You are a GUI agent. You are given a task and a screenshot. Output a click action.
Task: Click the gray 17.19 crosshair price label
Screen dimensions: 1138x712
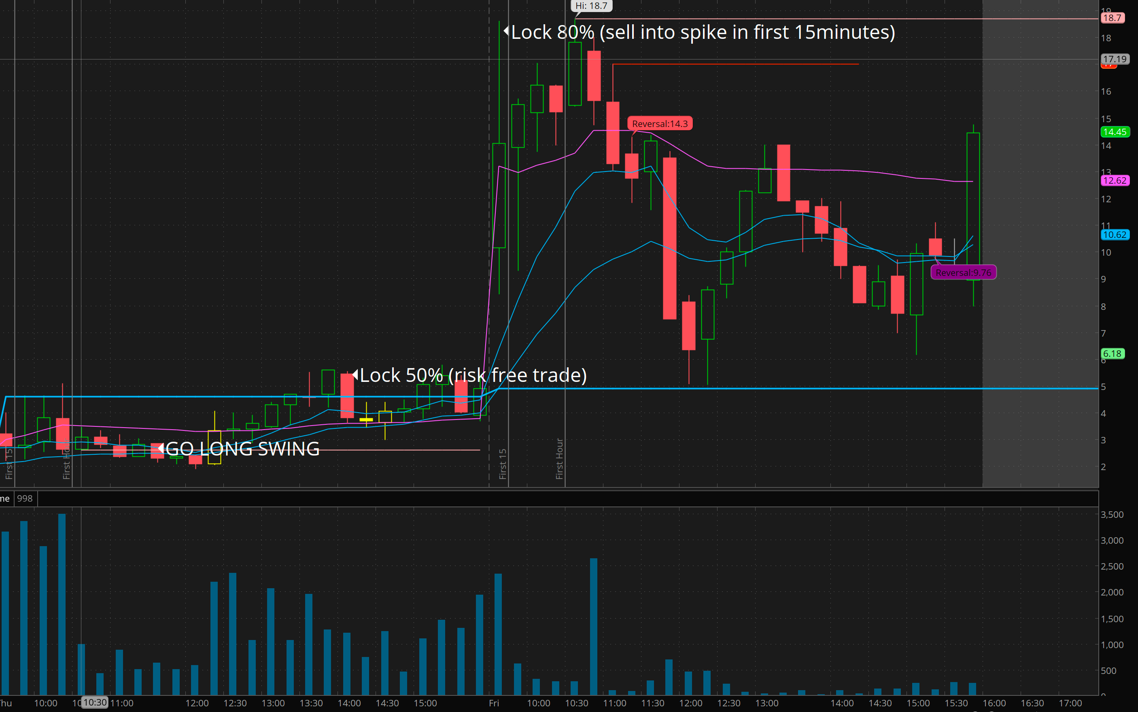pyautogui.click(x=1115, y=59)
